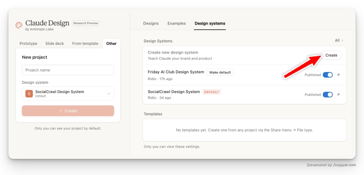Click the SocialCrawl design system orange icon

click(x=29, y=94)
